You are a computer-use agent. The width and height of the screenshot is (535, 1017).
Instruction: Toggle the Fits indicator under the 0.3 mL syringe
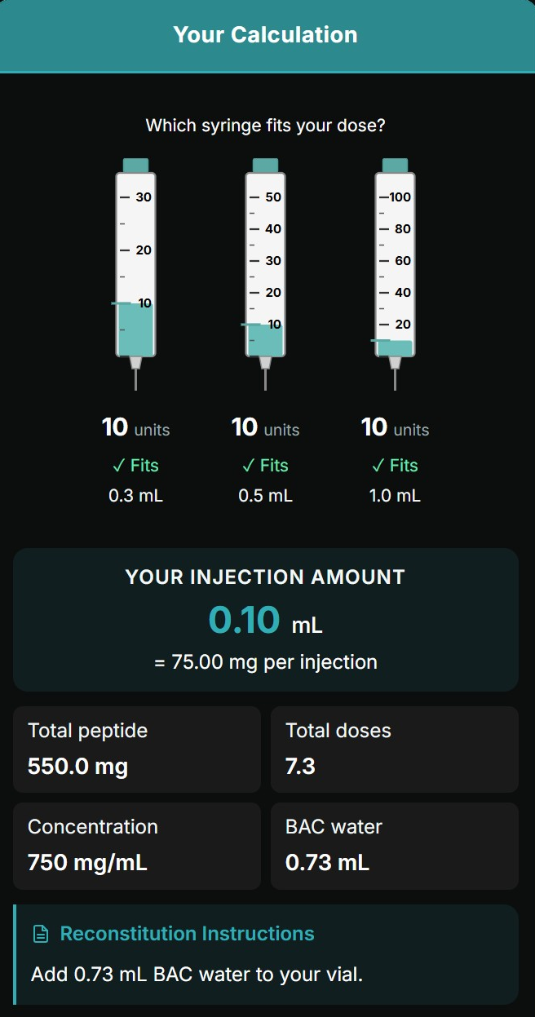coord(135,465)
